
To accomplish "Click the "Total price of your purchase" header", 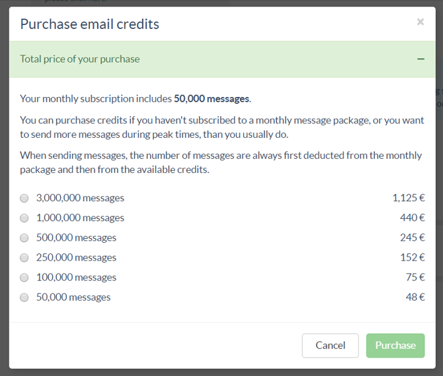I will [x=80, y=59].
